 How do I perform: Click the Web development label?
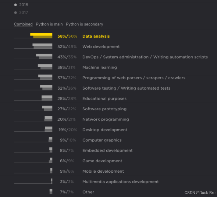click(101, 46)
